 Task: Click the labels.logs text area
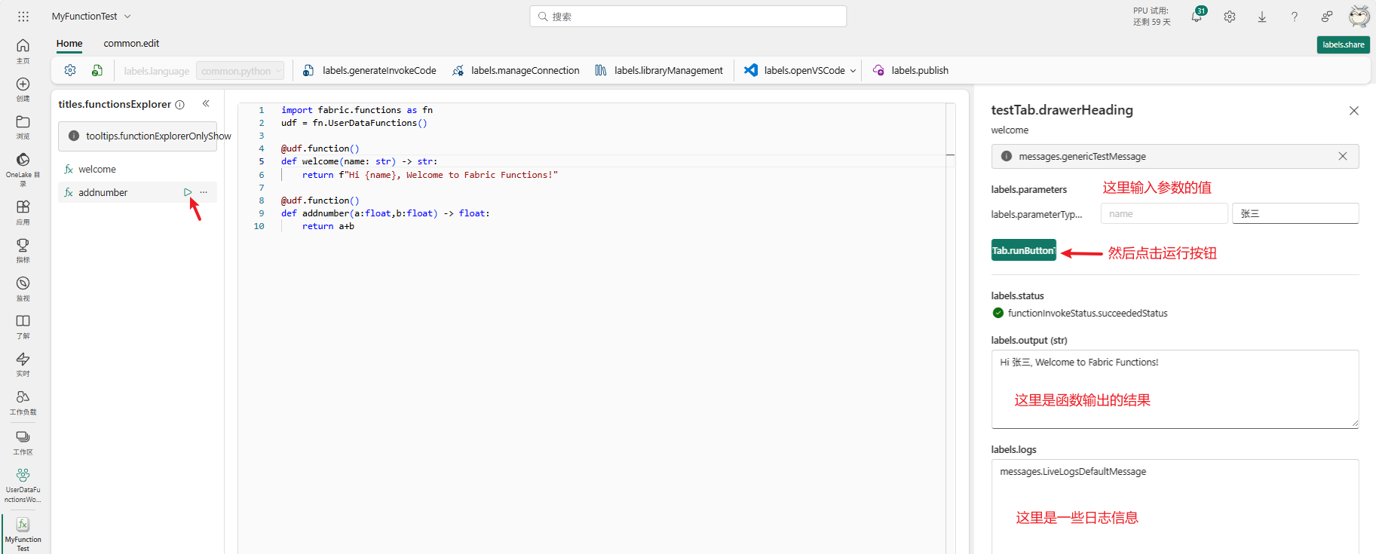coord(1175,507)
